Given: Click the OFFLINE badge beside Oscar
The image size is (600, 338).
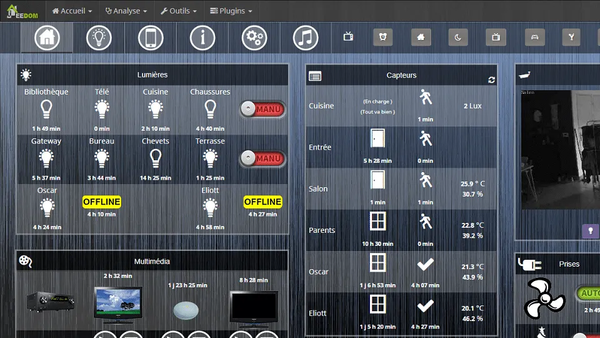Looking at the screenshot, I should [x=101, y=202].
